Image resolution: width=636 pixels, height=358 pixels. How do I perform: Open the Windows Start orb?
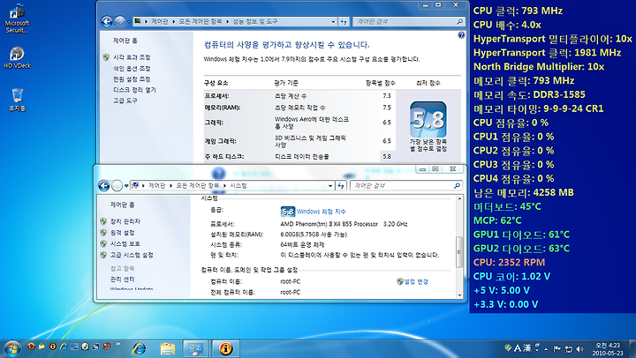(x=12, y=348)
